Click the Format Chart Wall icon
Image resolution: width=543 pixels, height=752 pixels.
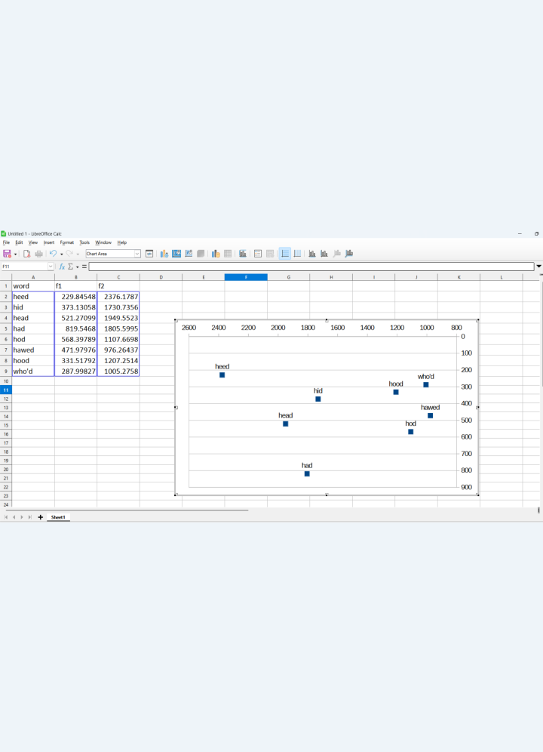click(x=189, y=254)
